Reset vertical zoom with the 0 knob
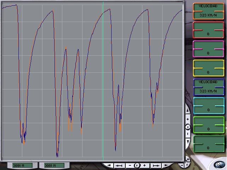The width and height of the screenshot is (227, 170). [x=188, y=127]
